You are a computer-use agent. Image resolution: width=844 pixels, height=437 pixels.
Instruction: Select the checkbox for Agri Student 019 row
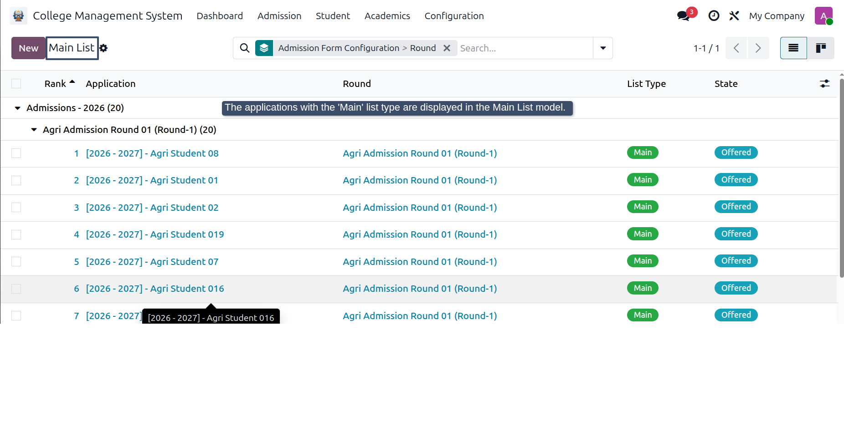pos(16,235)
